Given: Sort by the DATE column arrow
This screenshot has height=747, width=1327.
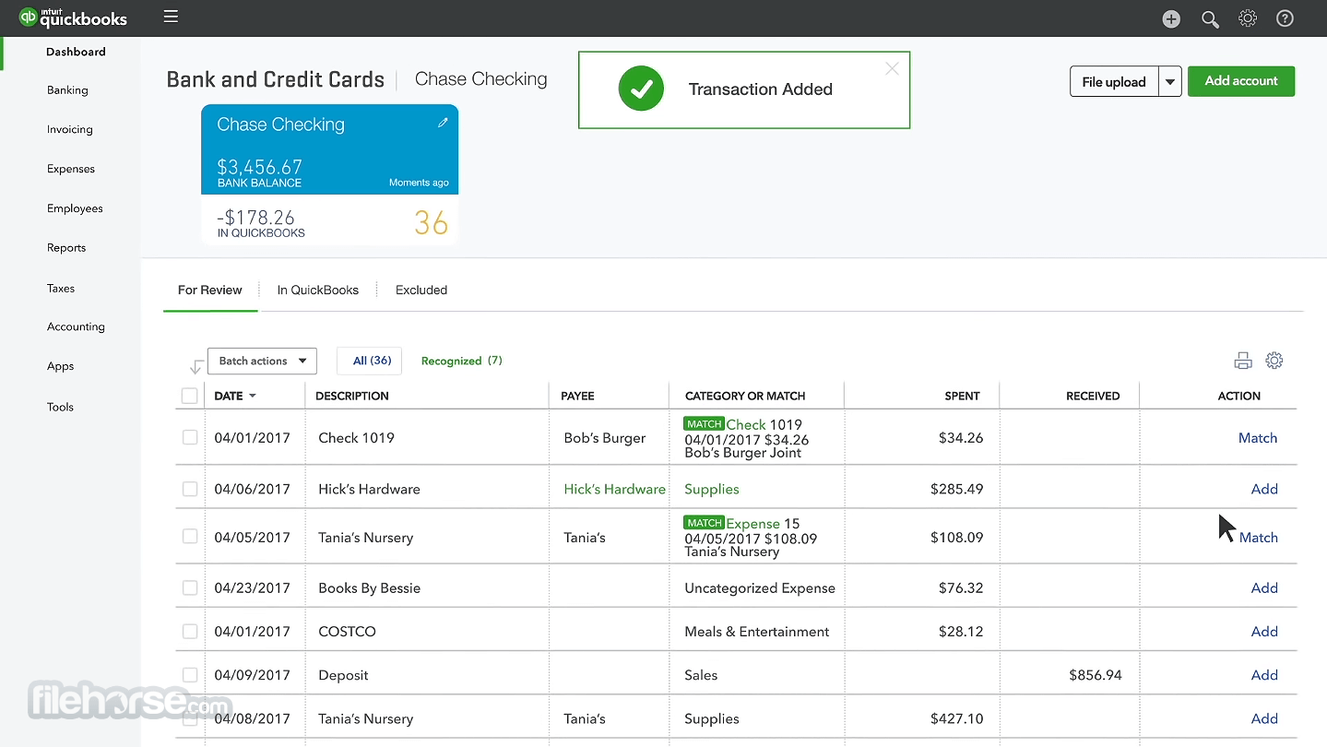Looking at the screenshot, I should [x=253, y=397].
